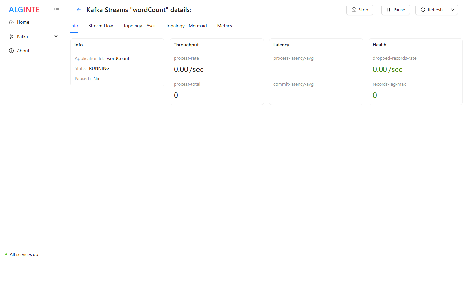Click the Throughput card header
The width and height of the screenshot is (468, 292).
click(x=217, y=45)
